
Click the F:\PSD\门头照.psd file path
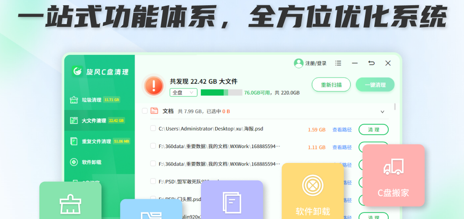[x=180, y=199]
